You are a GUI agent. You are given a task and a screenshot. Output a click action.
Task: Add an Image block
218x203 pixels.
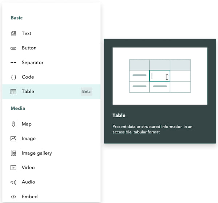click(51, 139)
